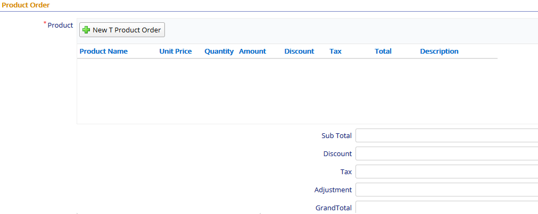Sort by Quantity column header
The height and width of the screenshot is (214, 538).
click(219, 52)
